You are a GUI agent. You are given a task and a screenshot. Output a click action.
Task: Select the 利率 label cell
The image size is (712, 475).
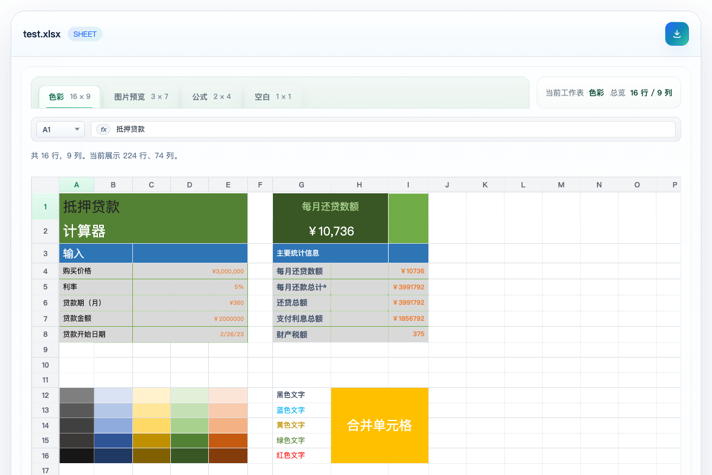coord(96,287)
